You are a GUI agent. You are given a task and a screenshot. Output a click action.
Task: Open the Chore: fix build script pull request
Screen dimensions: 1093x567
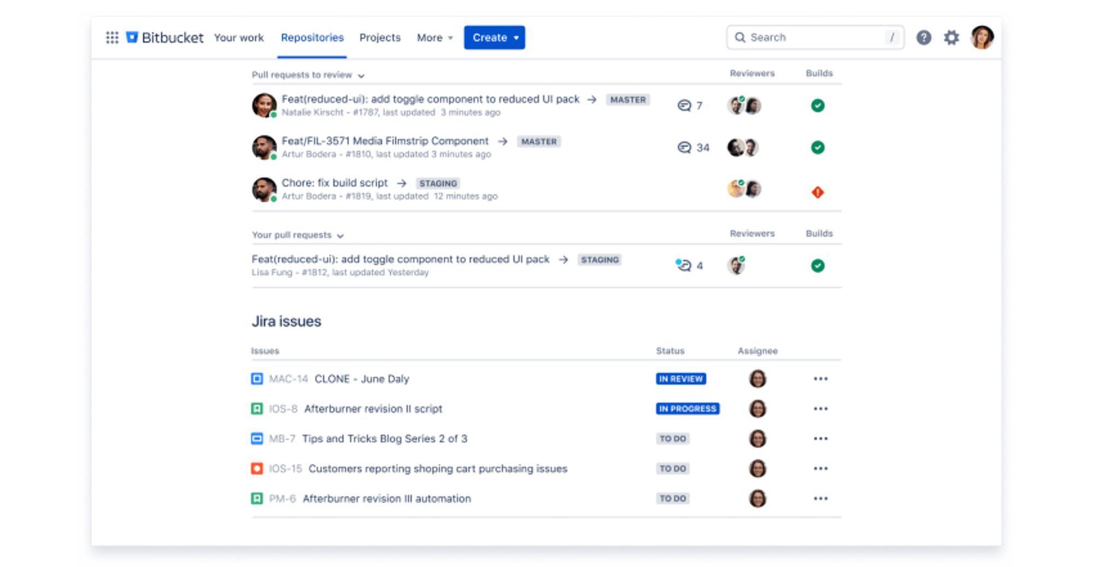(x=334, y=183)
